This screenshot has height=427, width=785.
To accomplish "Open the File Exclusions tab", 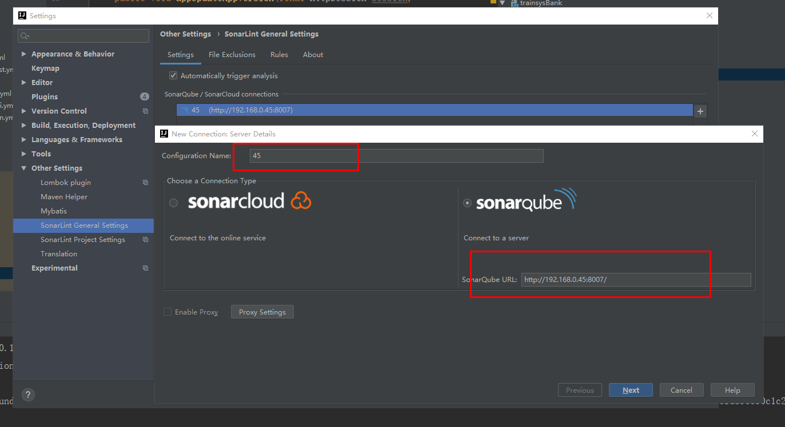I will pos(232,55).
